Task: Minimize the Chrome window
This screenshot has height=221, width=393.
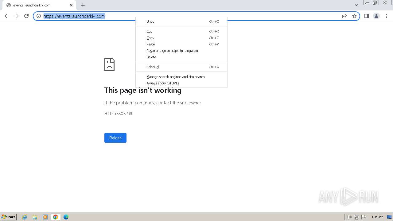Action: [367, 3]
